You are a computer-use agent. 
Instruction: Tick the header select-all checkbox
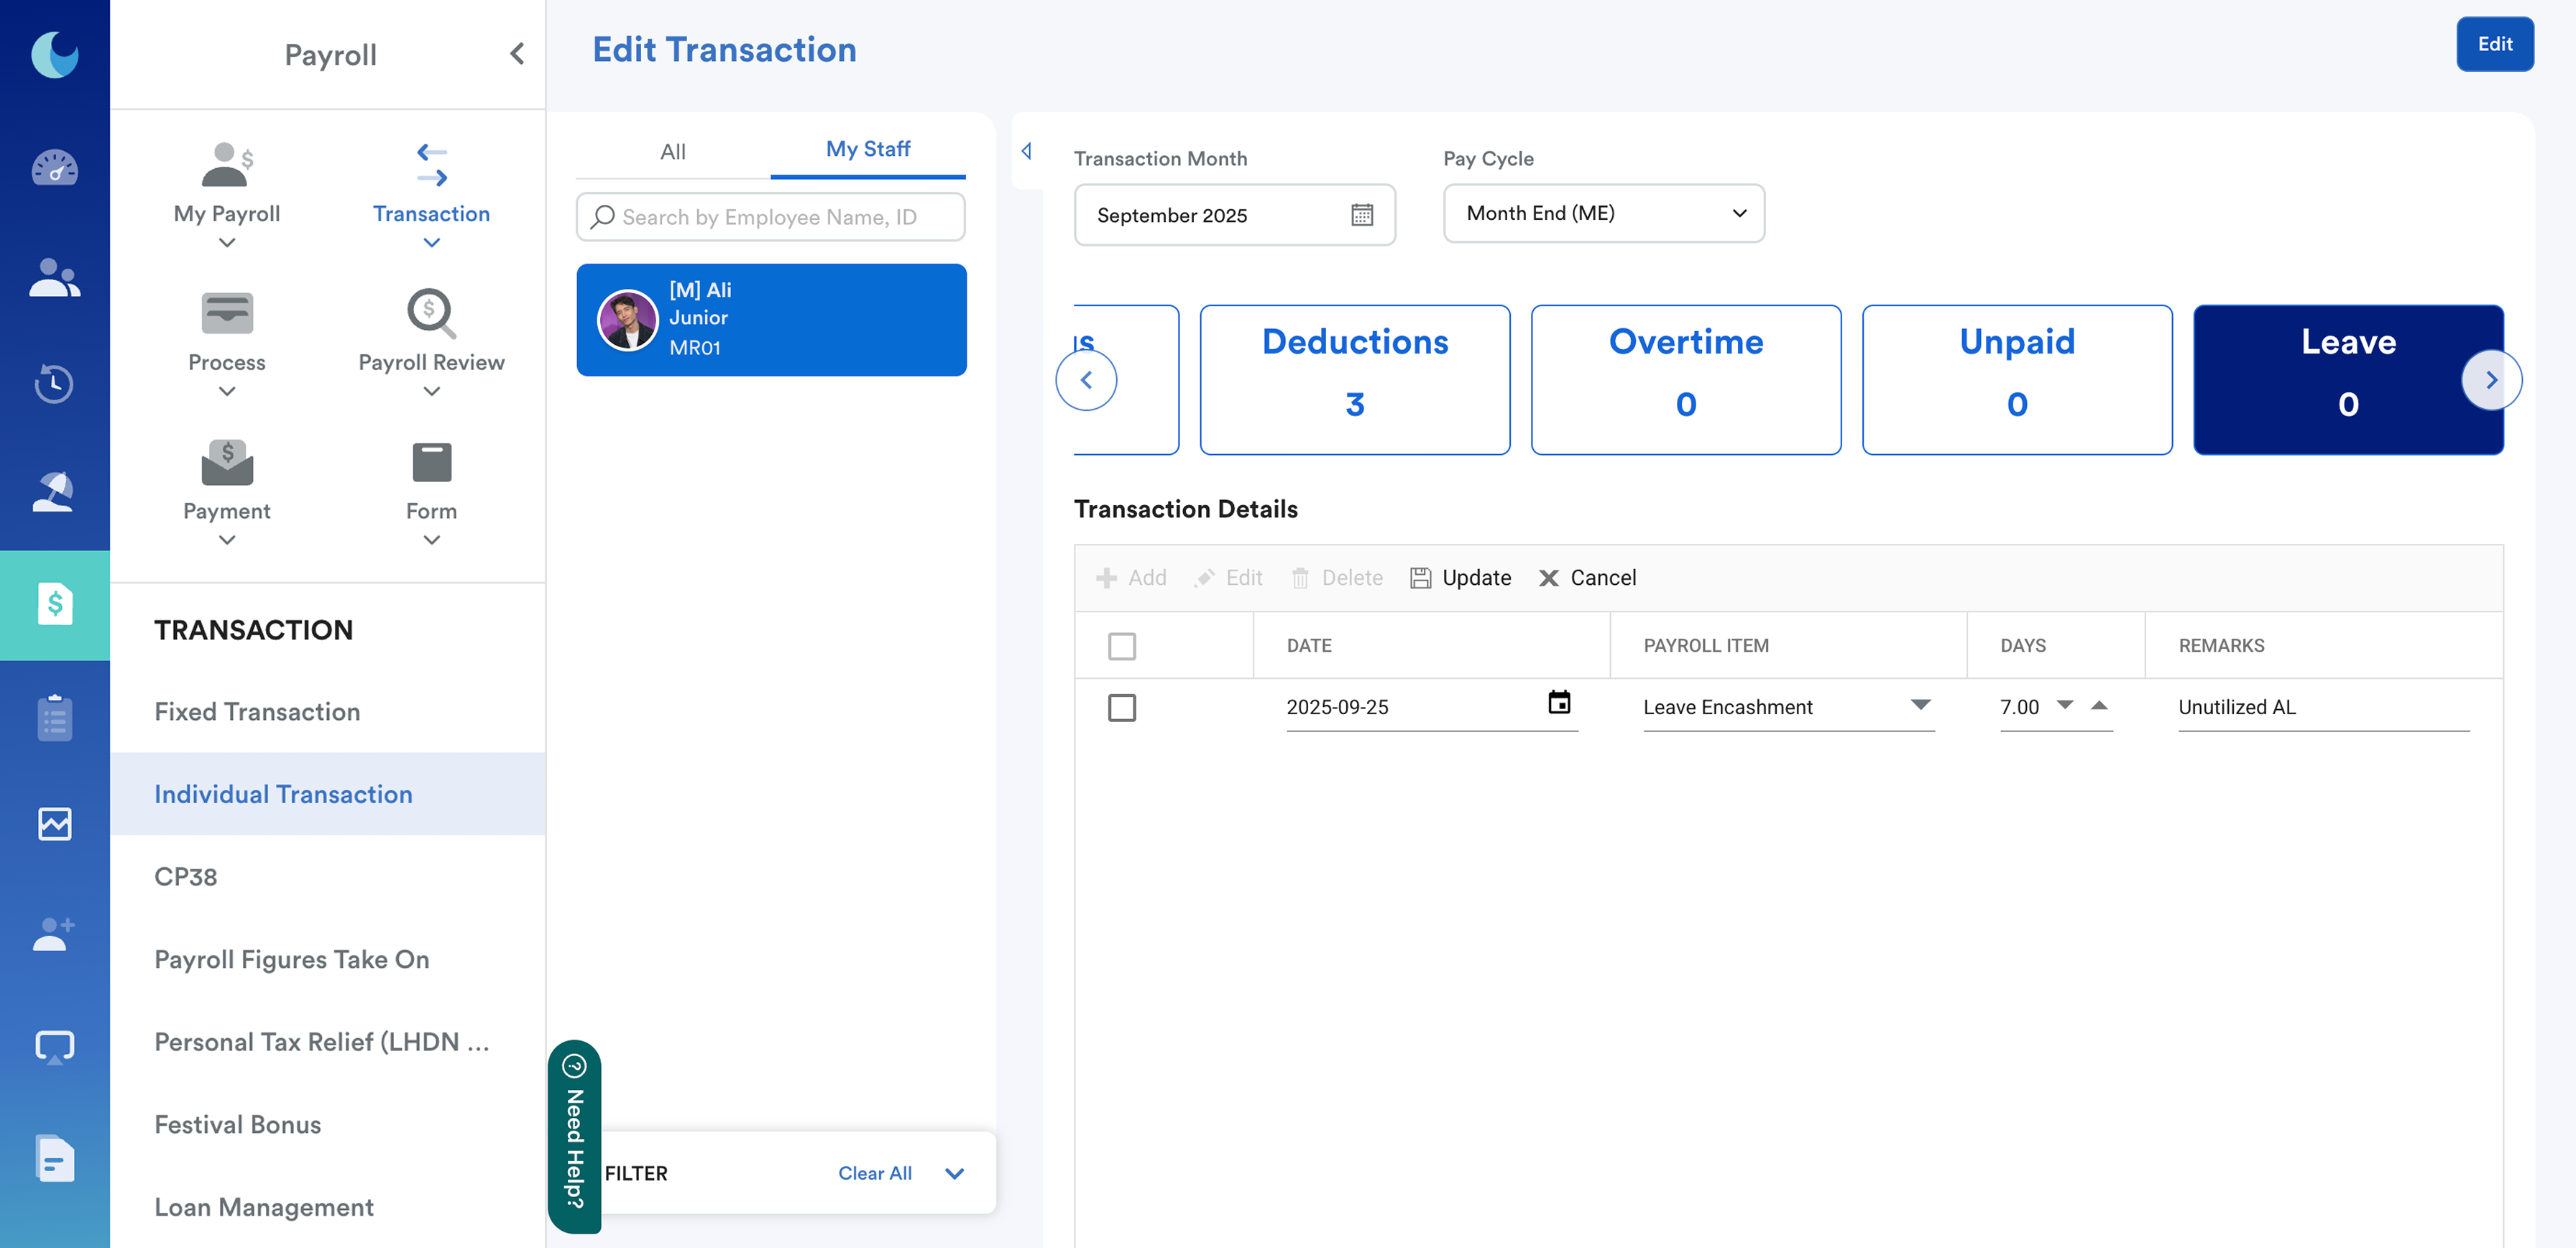click(x=1121, y=646)
